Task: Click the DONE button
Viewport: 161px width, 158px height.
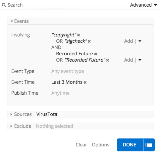Action: point(130,145)
